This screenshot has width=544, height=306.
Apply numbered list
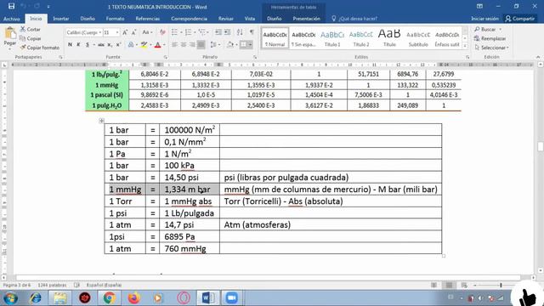click(190, 32)
